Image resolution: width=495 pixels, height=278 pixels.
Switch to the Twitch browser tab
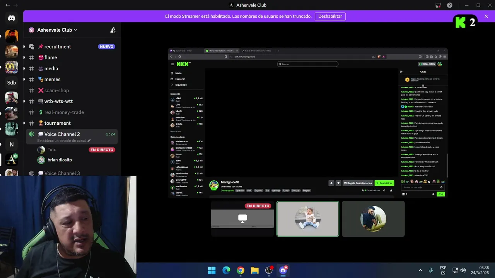186,51
